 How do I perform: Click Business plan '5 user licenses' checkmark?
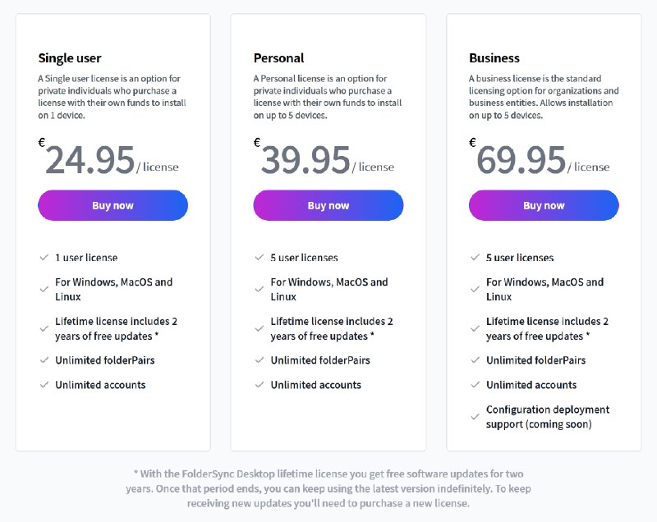(475, 257)
